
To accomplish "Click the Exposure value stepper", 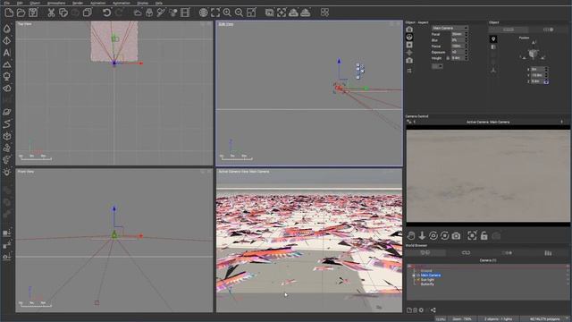I will (467, 52).
